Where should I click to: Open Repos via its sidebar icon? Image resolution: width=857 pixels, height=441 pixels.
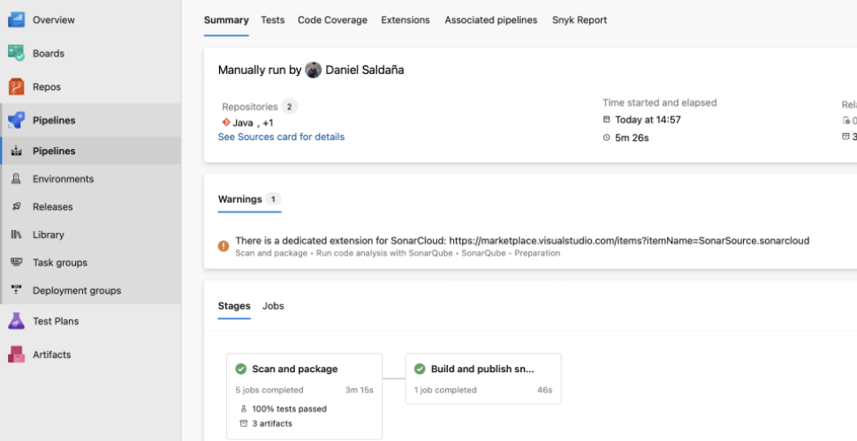(16, 86)
